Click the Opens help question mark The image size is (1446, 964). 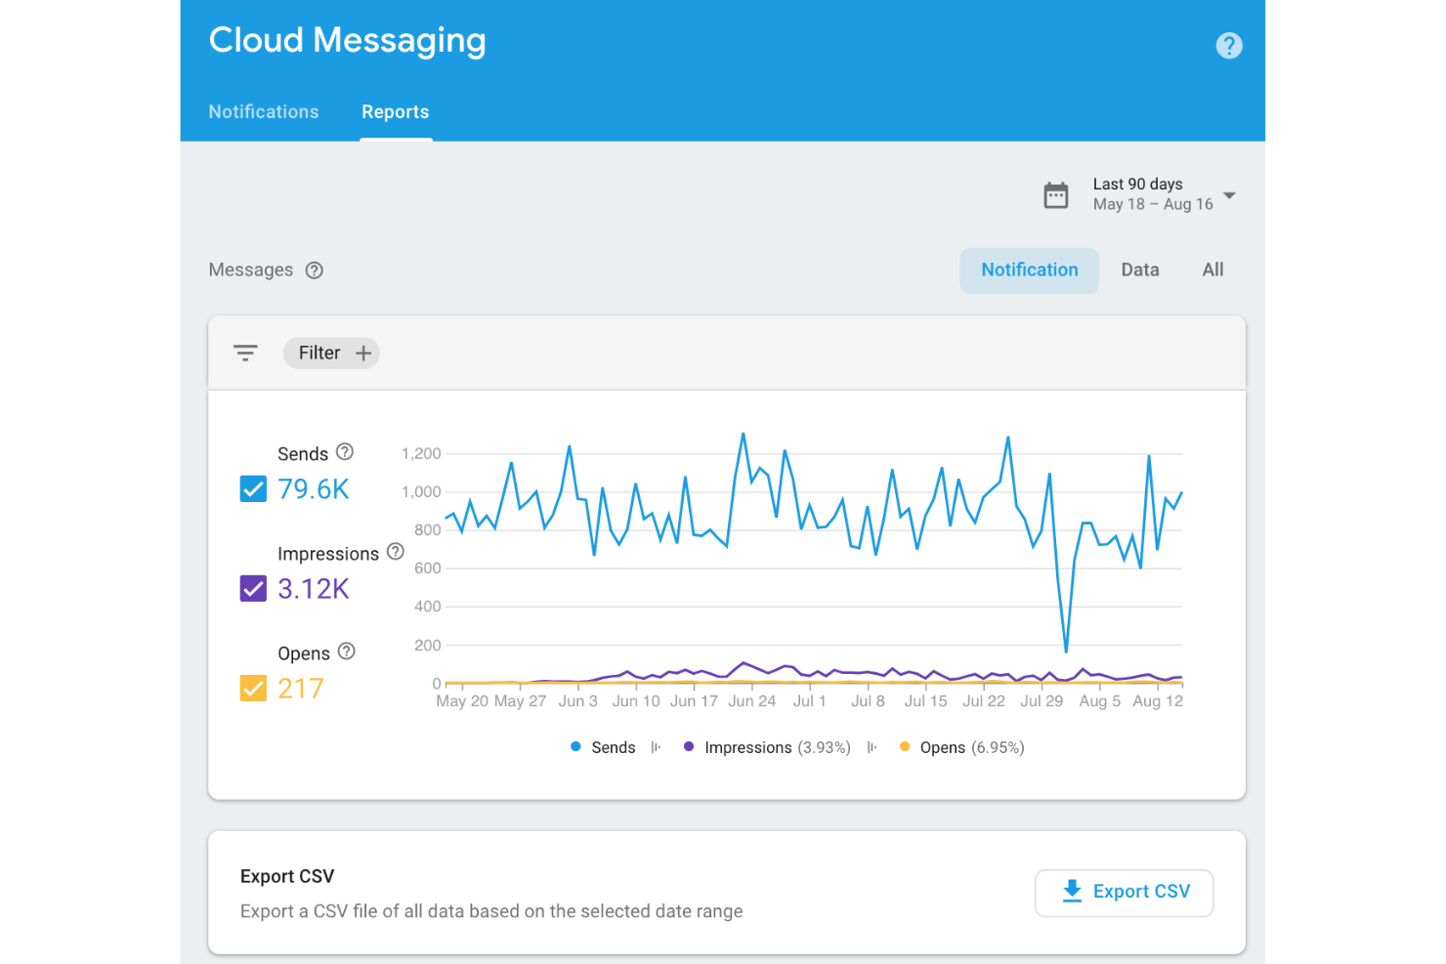346,650
